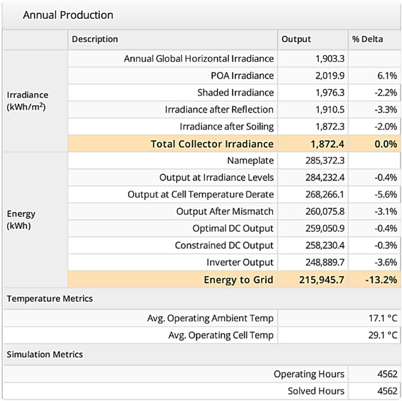Click the 1,910.5 output value
Screen dimensions: 402x401
tap(330, 110)
